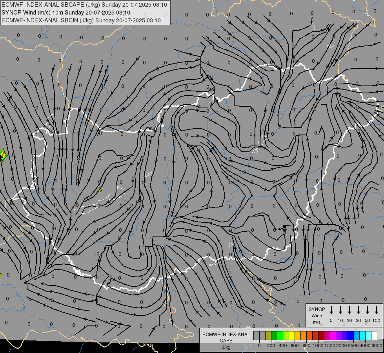Click the '10' speed label in the wind legend
384x353 pixels.
(340, 320)
